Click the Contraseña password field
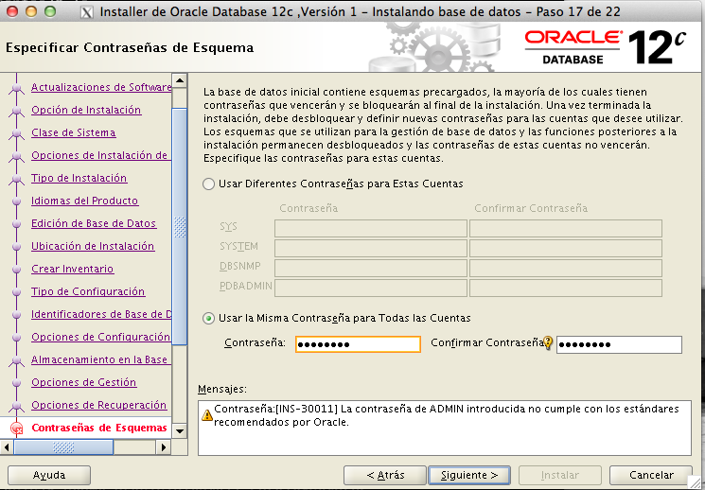Image resolution: width=705 pixels, height=490 pixels. [358, 344]
